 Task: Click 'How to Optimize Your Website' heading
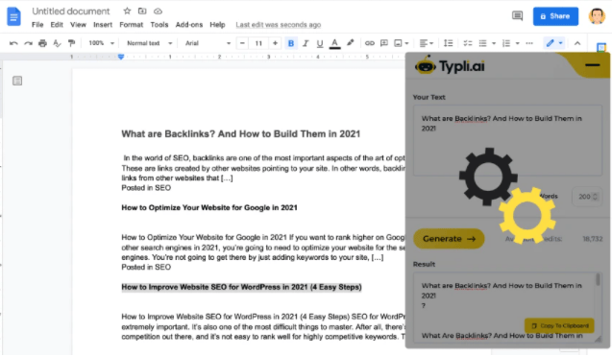coord(209,208)
